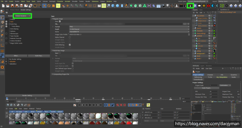Image resolution: width=242 pixels, height=128 pixels.
Task: Click the Light bulb object icon
Action: pyautogui.click(x=167, y=6)
